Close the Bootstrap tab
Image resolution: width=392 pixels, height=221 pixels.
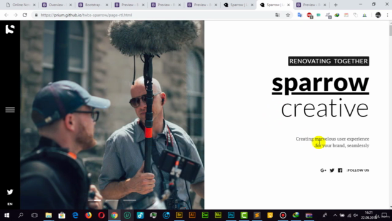tap(107, 5)
